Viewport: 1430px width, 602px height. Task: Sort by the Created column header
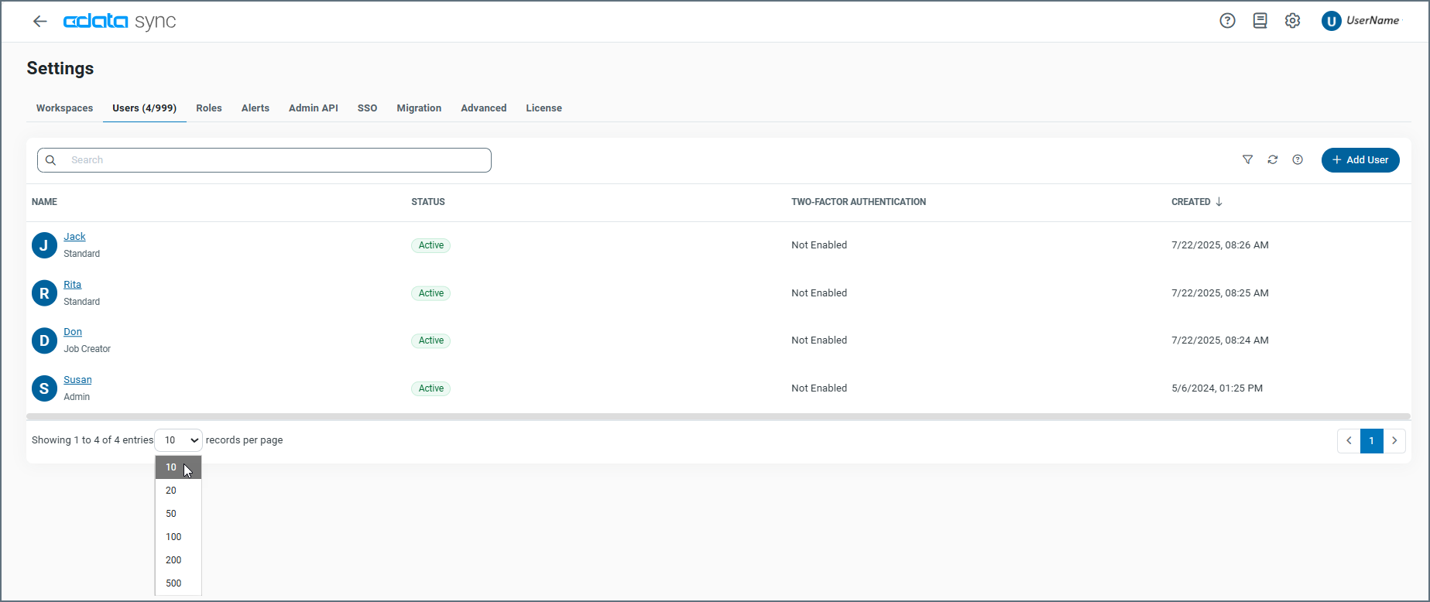point(1191,202)
